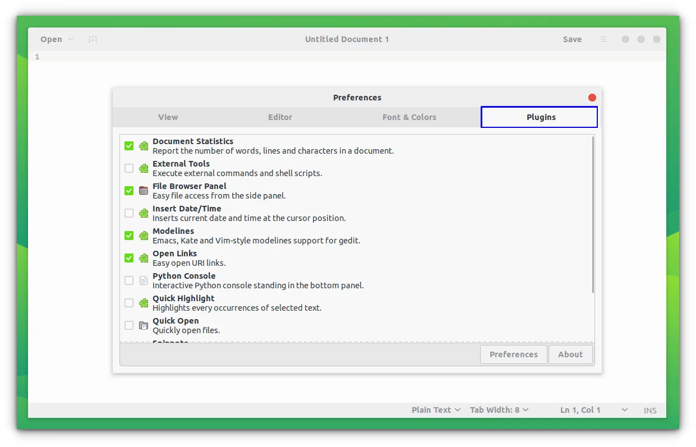Switch to the Editor tab
Viewport: 696px width, 447px height.
point(280,117)
